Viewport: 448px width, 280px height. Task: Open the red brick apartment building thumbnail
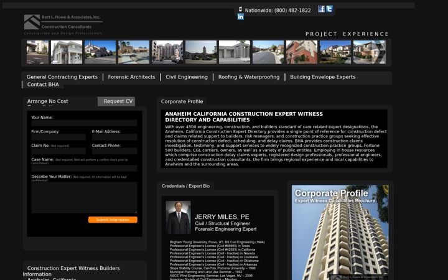click(x=302, y=52)
